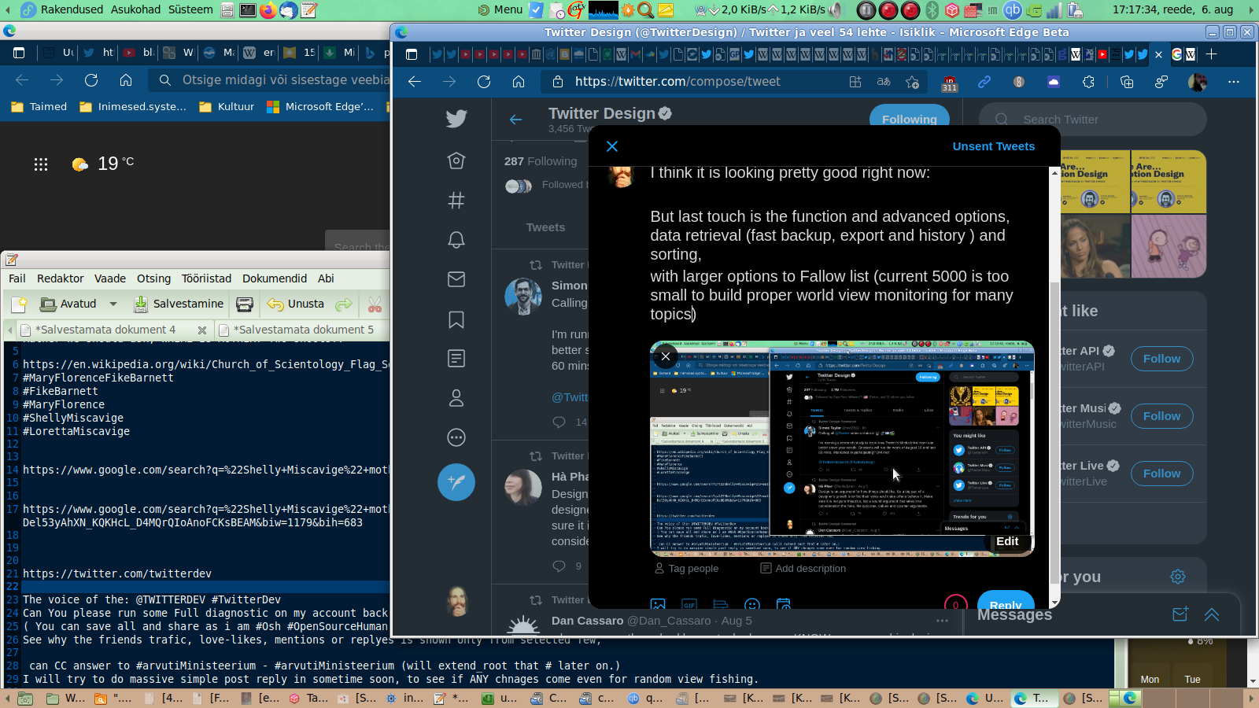This screenshot has height=708, width=1259.
Task: Click the Reply button
Action: click(x=1006, y=601)
